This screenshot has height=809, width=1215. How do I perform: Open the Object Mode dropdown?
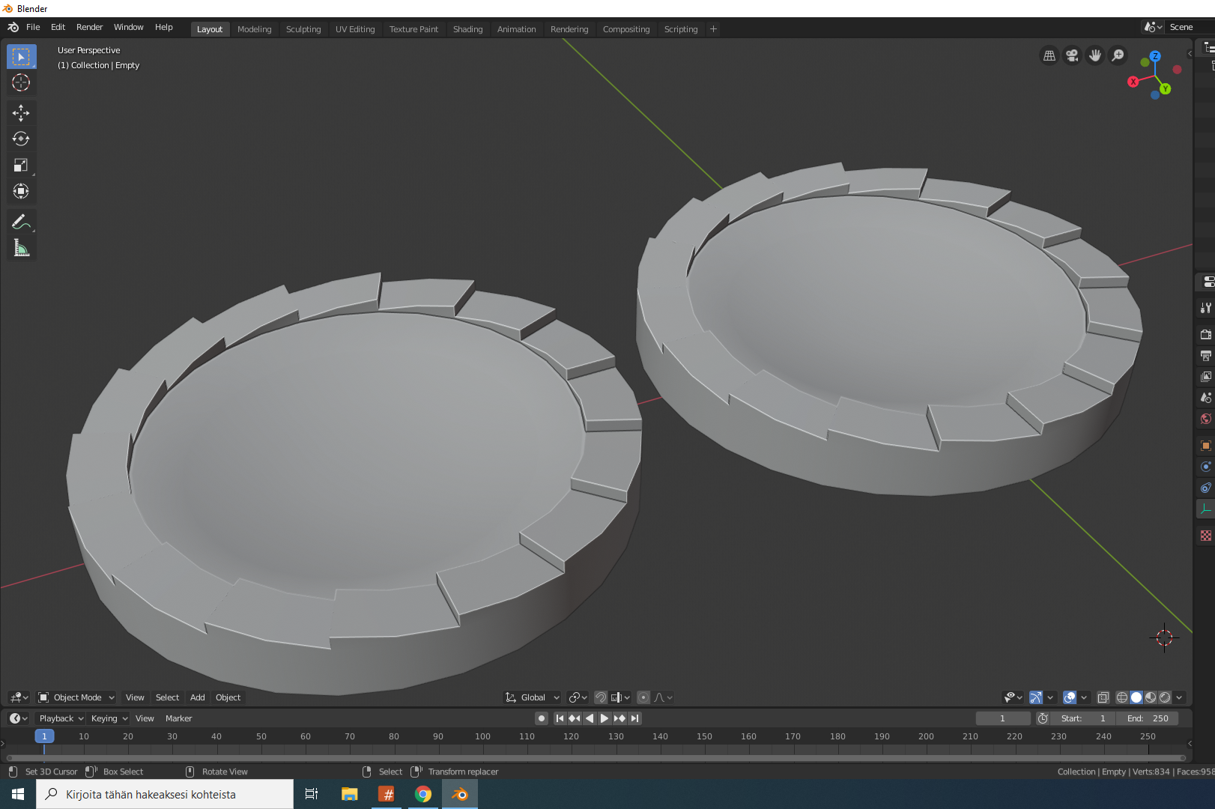pos(76,697)
